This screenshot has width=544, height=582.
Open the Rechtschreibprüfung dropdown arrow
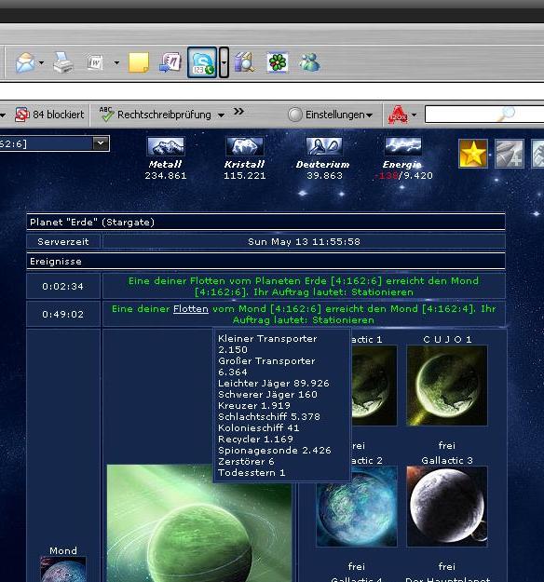pyautogui.click(x=221, y=115)
